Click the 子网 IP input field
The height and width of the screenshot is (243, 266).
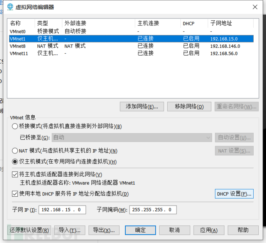click(62, 210)
